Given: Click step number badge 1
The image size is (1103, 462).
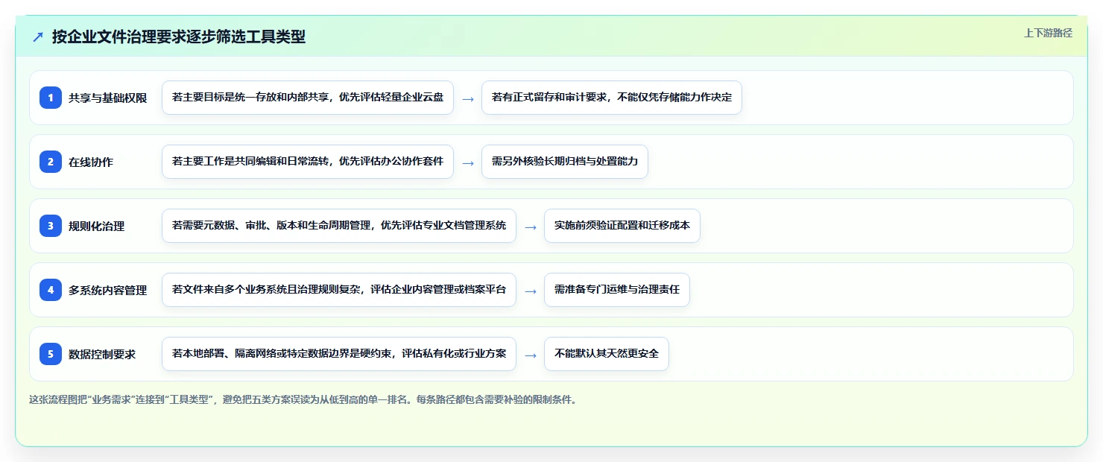Looking at the screenshot, I should coord(51,98).
